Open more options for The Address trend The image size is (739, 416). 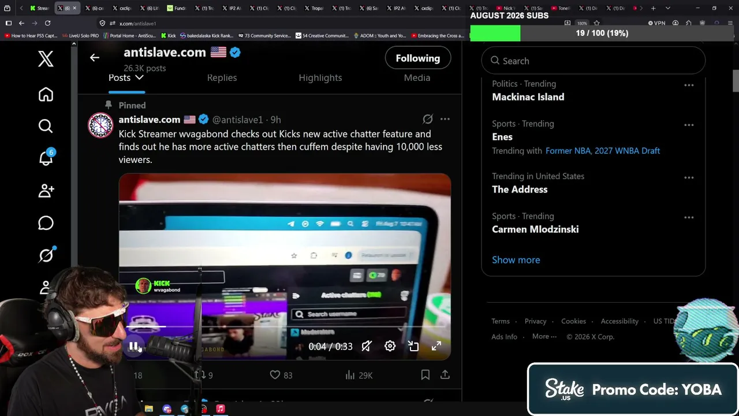point(689,177)
